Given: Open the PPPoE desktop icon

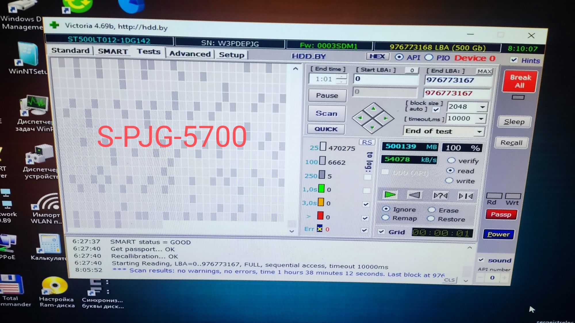Looking at the screenshot, I should [x=8, y=247].
